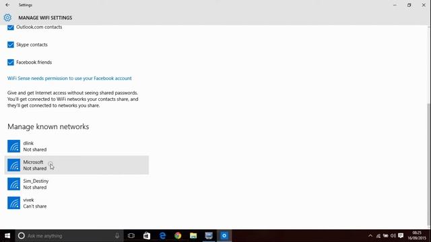Open the Windows Start menu
The width and height of the screenshot is (431, 242).
[7, 236]
